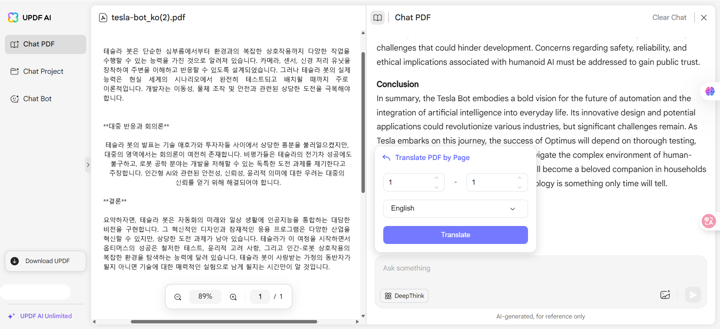Click the send message arrow button
This screenshot has width=720, height=329.
pyautogui.click(x=693, y=295)
